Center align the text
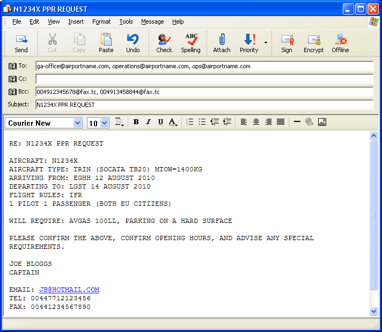The height and width of the screenshot is (332, 382). (256, 122)
